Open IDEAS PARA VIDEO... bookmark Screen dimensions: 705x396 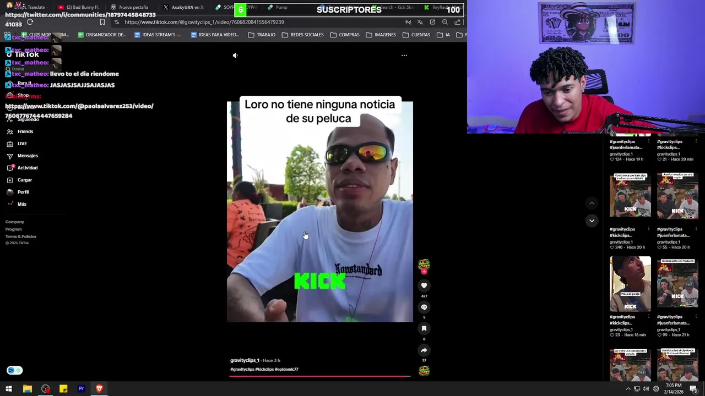click(x=215, y=35)
